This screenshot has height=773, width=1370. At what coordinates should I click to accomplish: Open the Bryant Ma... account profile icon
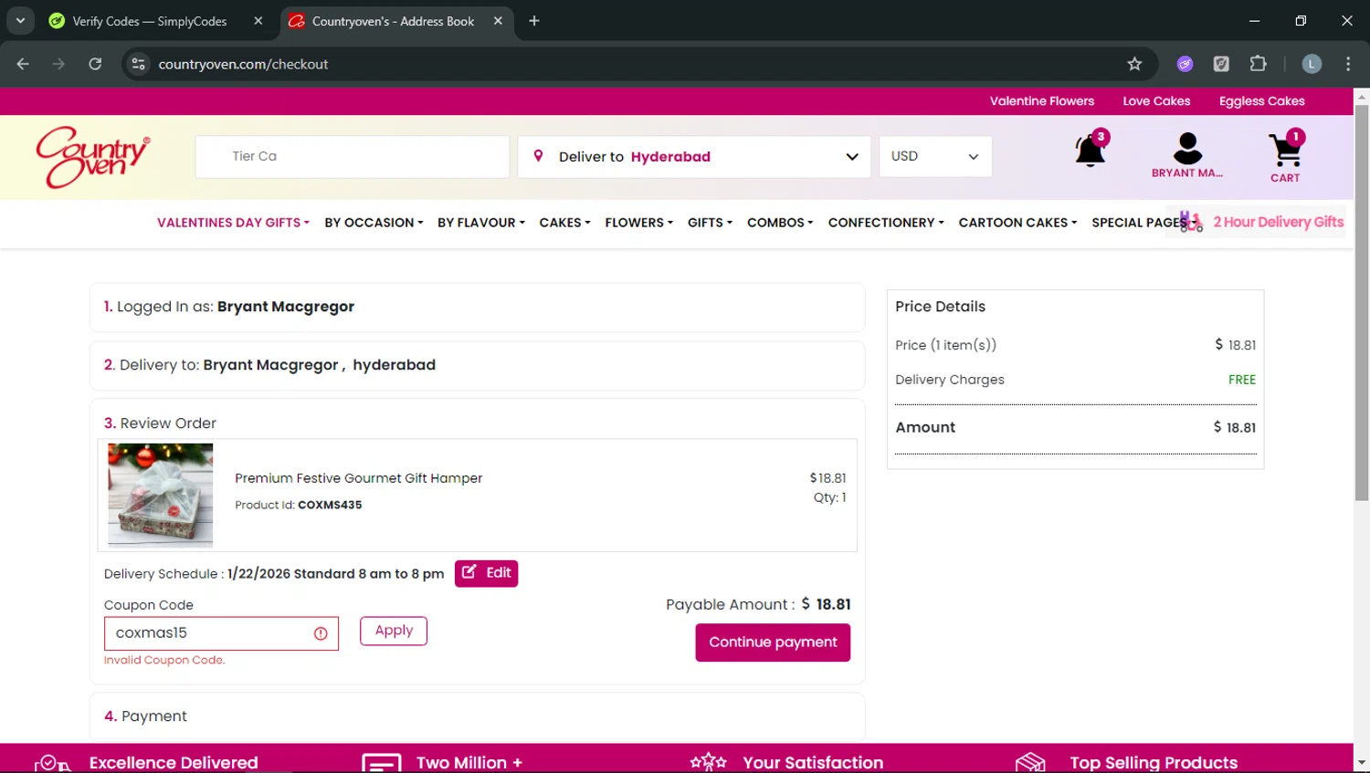tap(1187, 148)
